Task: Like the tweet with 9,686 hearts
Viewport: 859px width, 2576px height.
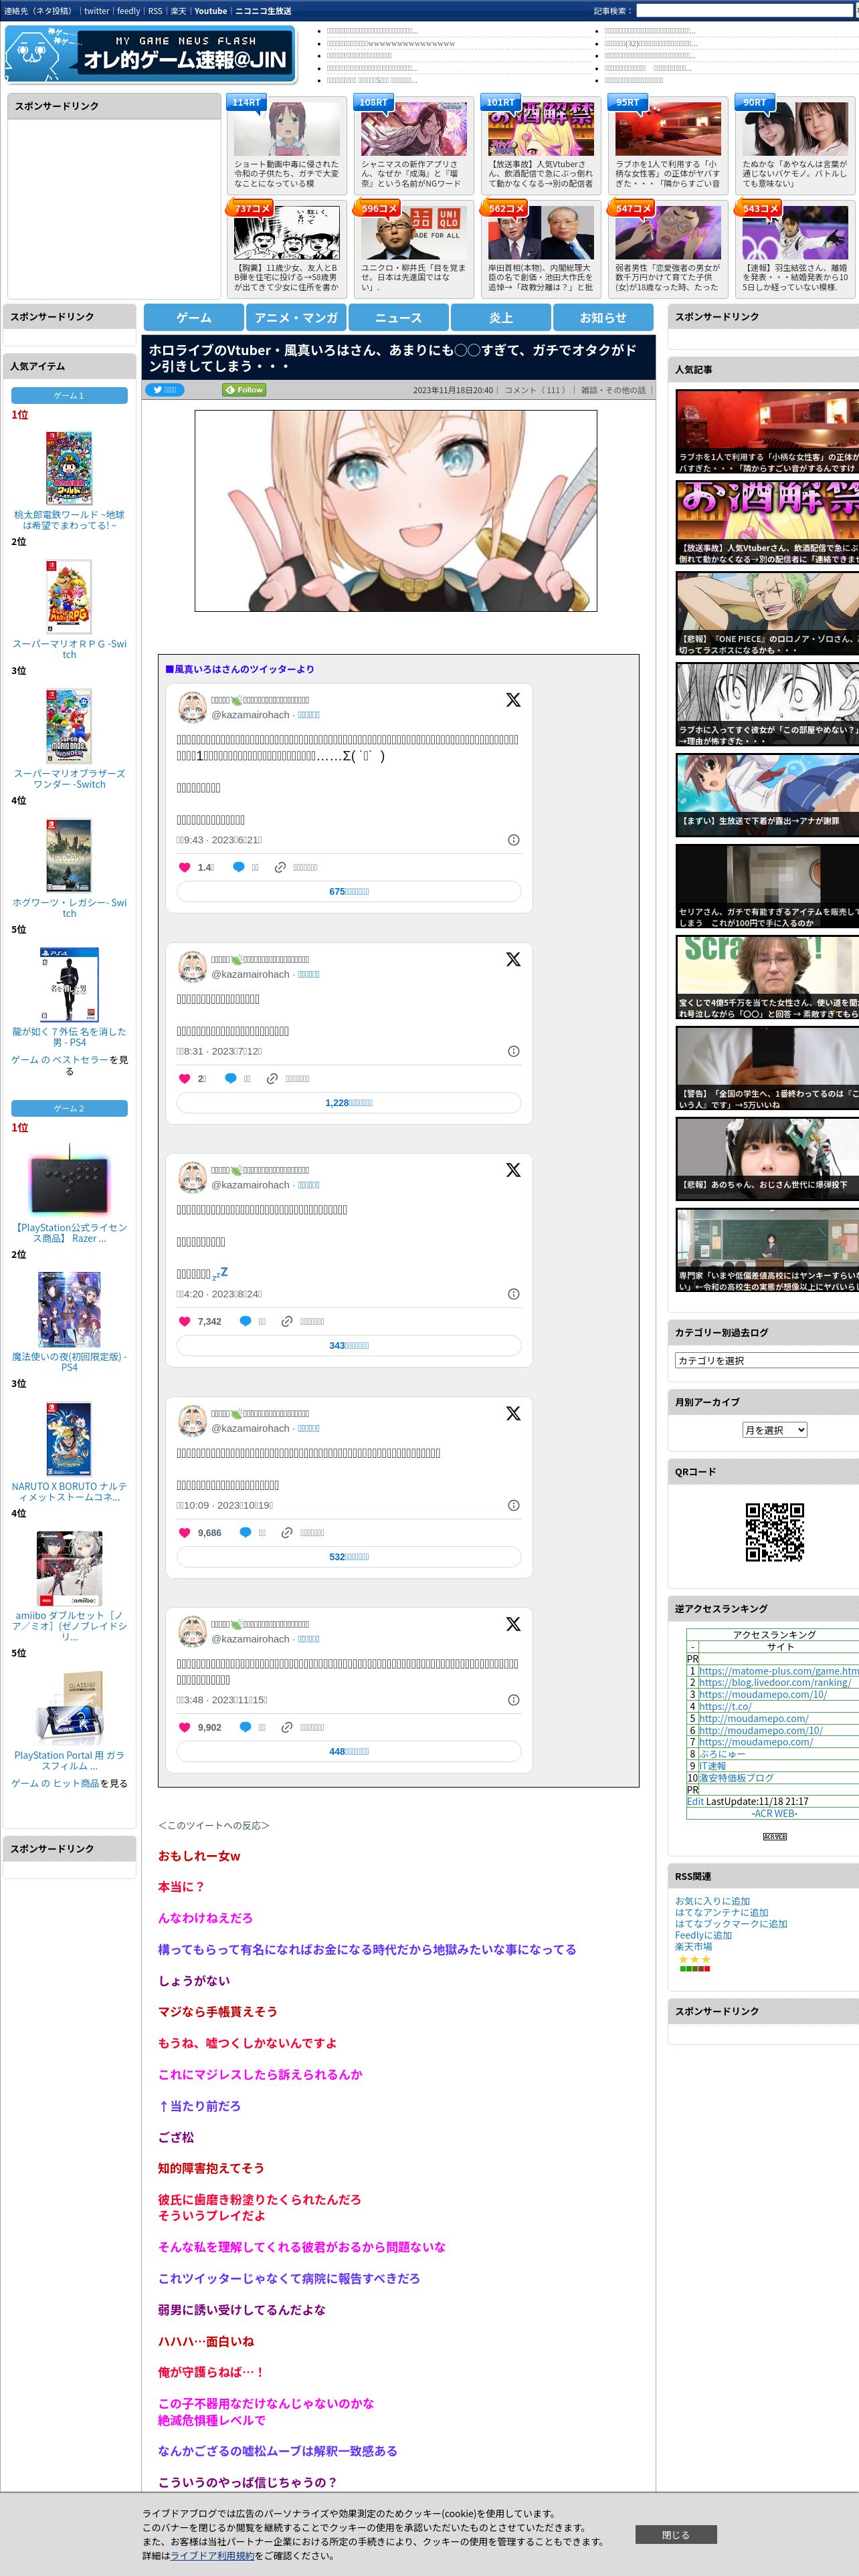Action: [184, 1532]
